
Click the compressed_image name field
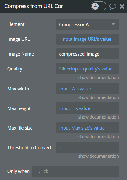pyautogui.click(x=88, y=54)
